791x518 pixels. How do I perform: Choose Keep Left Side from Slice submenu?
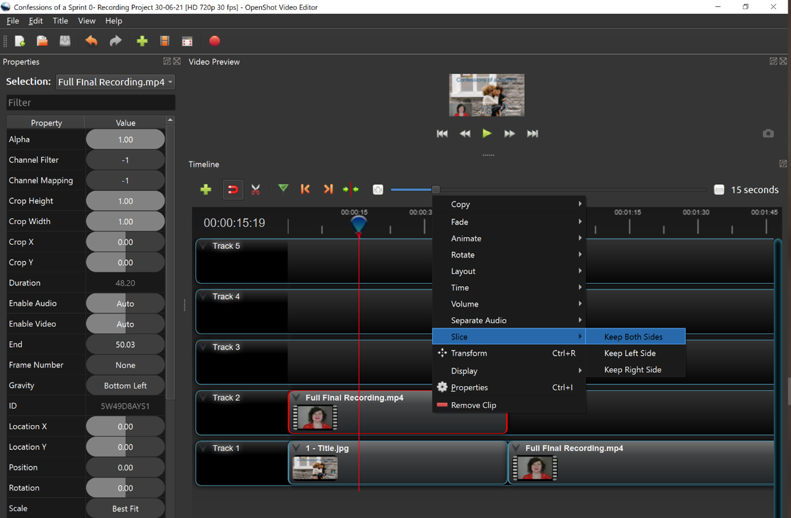tap(629, 353)
